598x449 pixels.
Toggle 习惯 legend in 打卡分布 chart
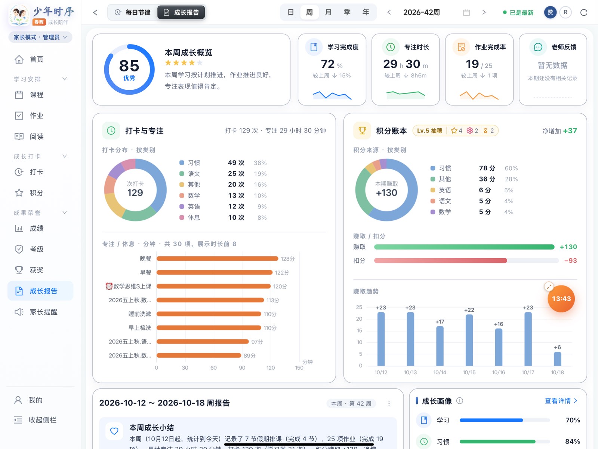(x=190, y=163)
